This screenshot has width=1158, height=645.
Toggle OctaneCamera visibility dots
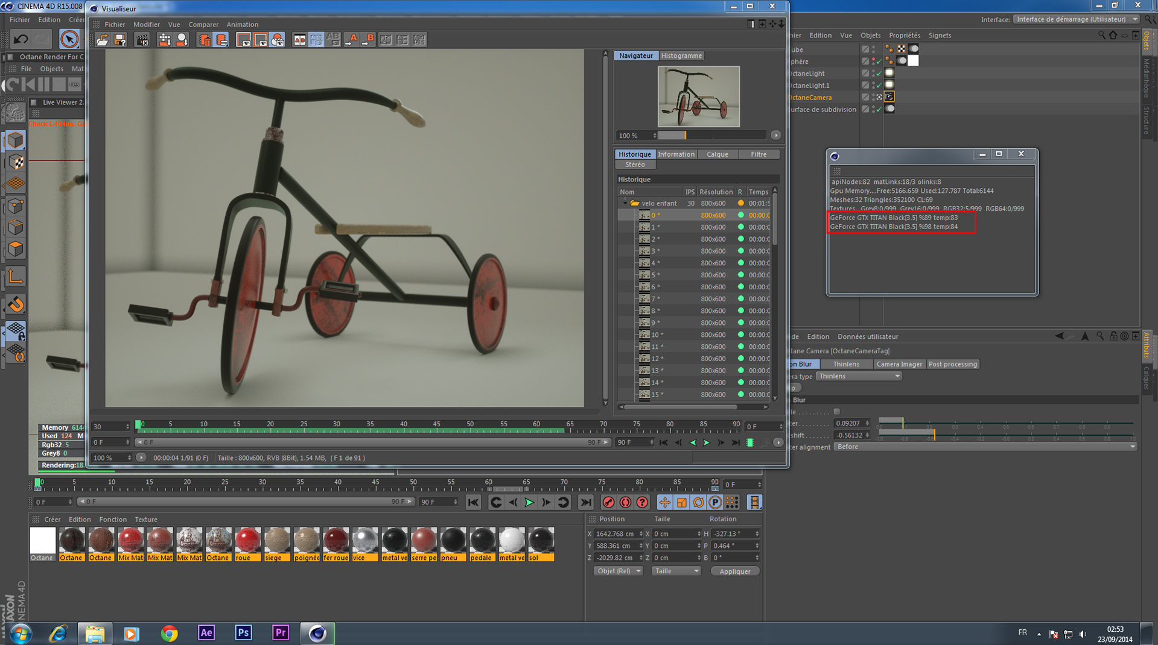pyautogui.click(x=873, y=97)
